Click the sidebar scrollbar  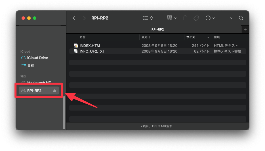[64, 113]
